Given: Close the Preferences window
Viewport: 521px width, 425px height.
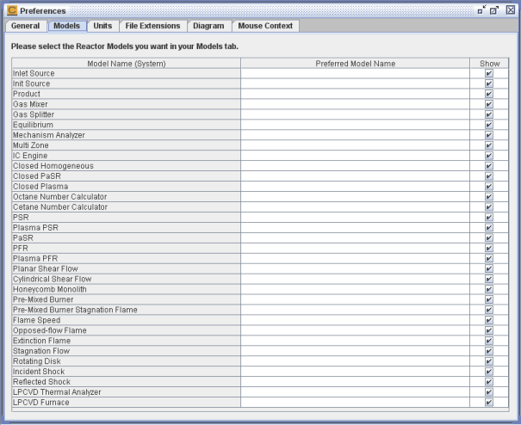Looking at the screenshot, I should (511, 10).
